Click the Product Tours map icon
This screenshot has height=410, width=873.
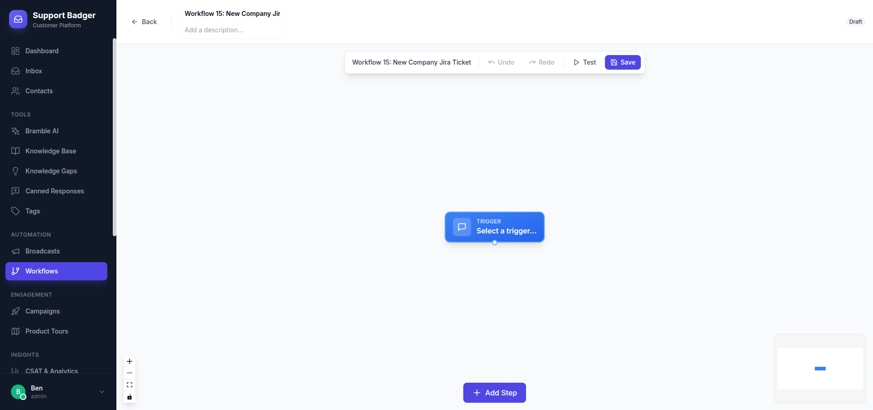[x=15, y=331]
